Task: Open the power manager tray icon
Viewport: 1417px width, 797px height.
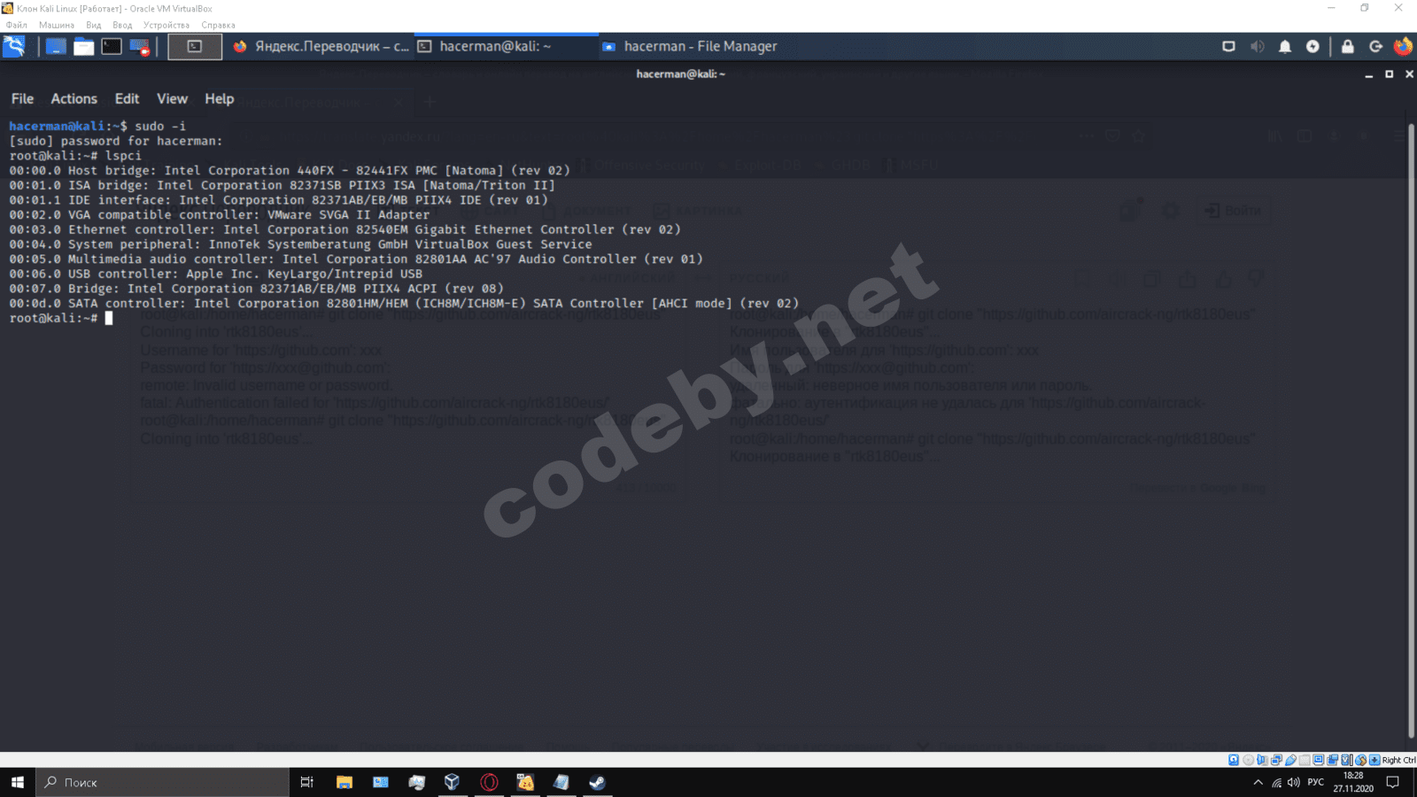Action: pos(1312,46)
